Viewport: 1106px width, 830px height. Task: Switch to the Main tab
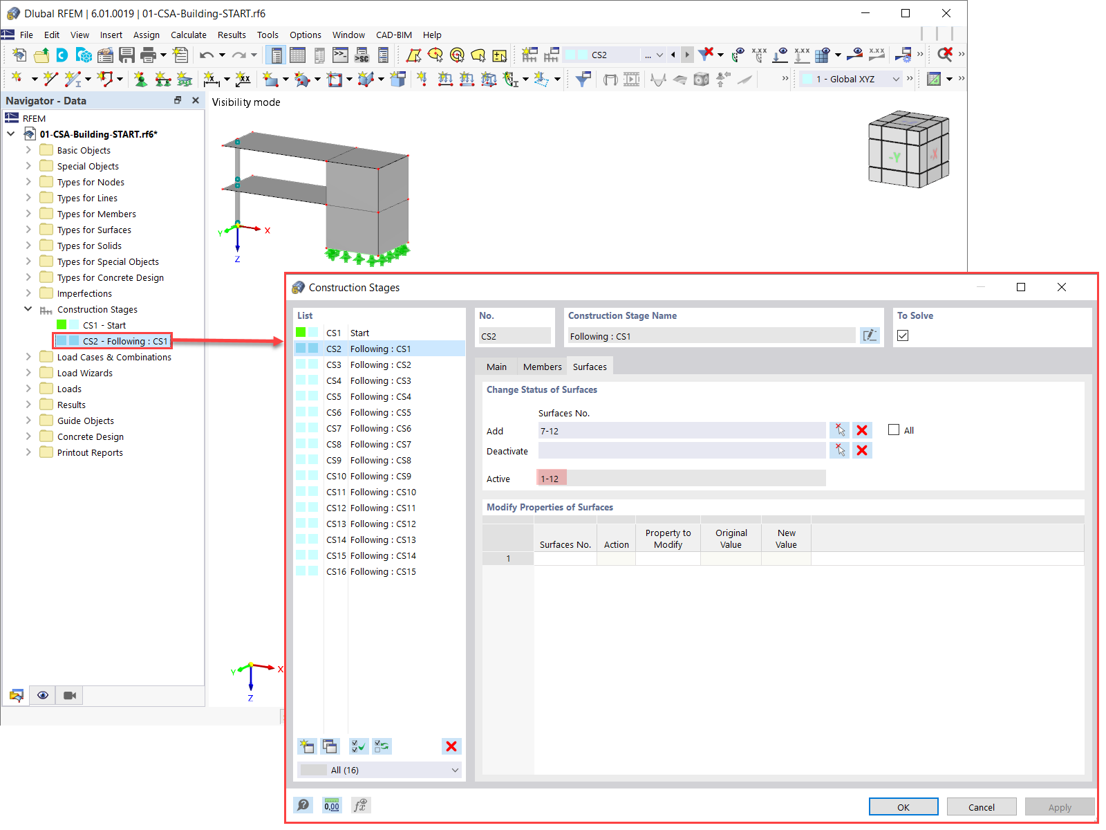496,367
